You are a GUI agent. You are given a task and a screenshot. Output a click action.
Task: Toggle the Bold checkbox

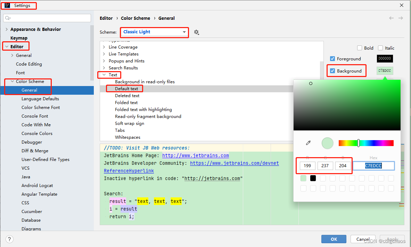360,48
